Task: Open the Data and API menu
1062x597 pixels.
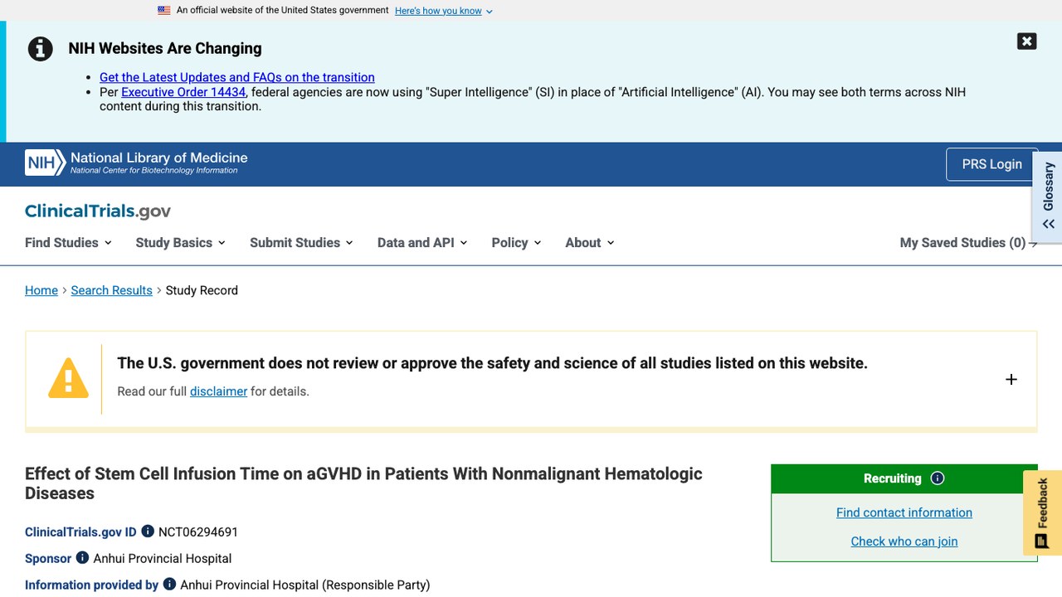Action: (422, 242)
